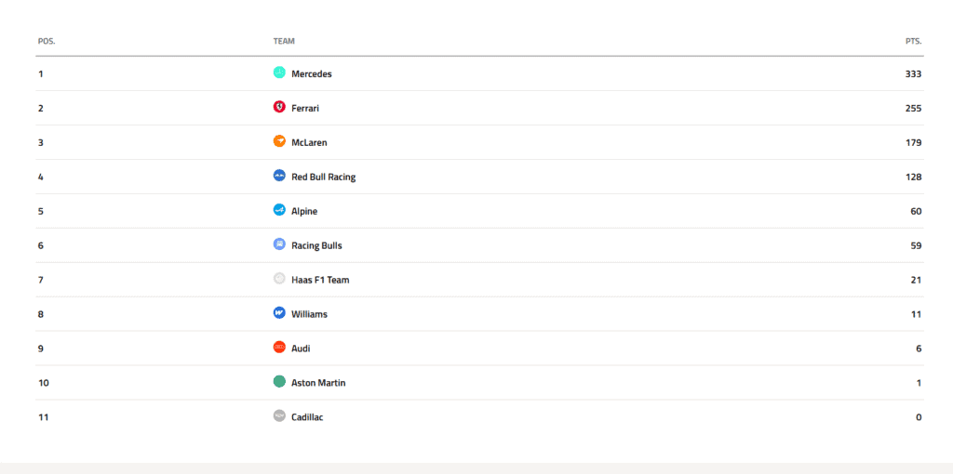Screen dimensions: 953x474
Task: Select the Racing Bulls logo icon
Action: tap(279, 244)
